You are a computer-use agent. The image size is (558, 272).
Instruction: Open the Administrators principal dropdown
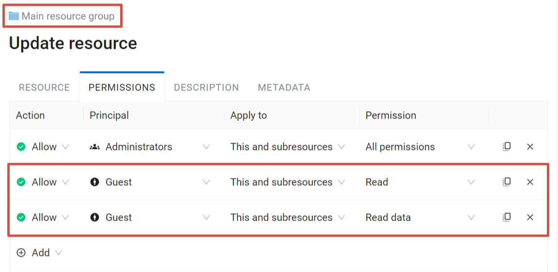(x=150, y=147)
